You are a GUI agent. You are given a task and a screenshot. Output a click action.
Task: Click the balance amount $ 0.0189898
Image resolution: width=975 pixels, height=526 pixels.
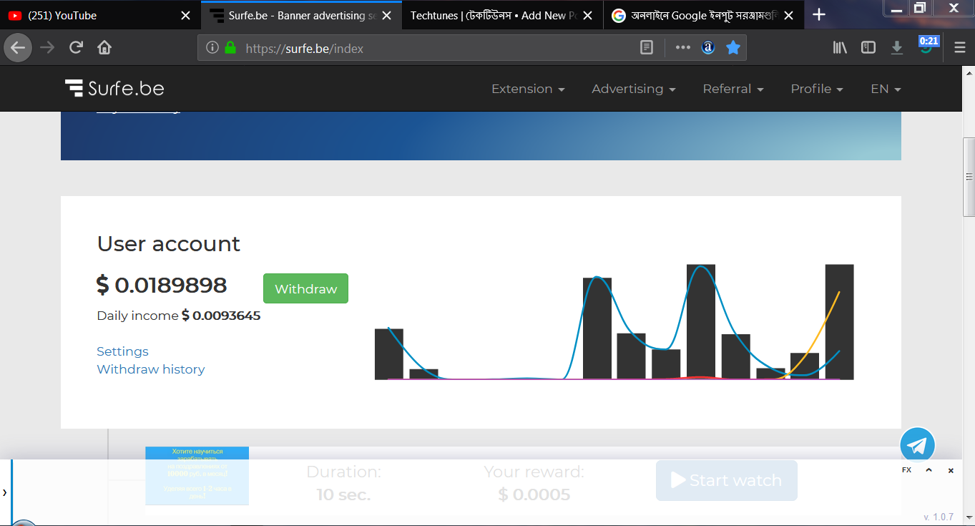point(162,285)
